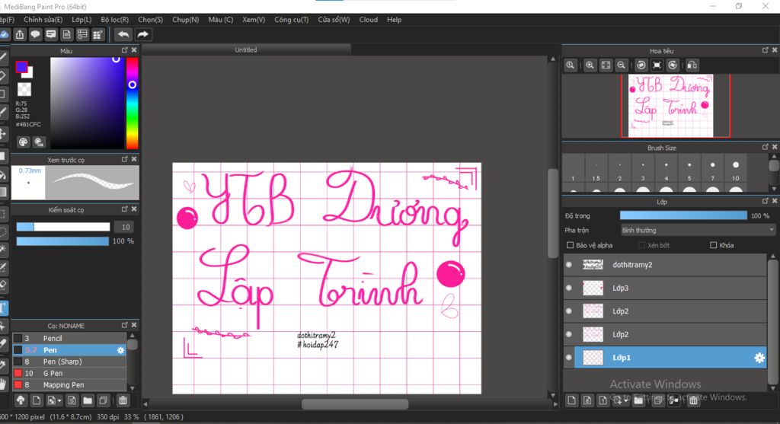Choose brush size 3 preset
The height and width of the screenshot is (424, 780).
click(643, 170)
